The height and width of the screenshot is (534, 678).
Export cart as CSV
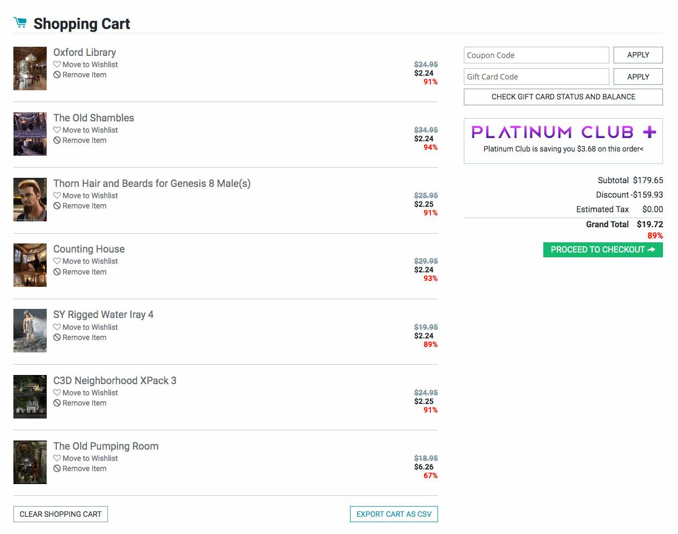tap(394, 514)
